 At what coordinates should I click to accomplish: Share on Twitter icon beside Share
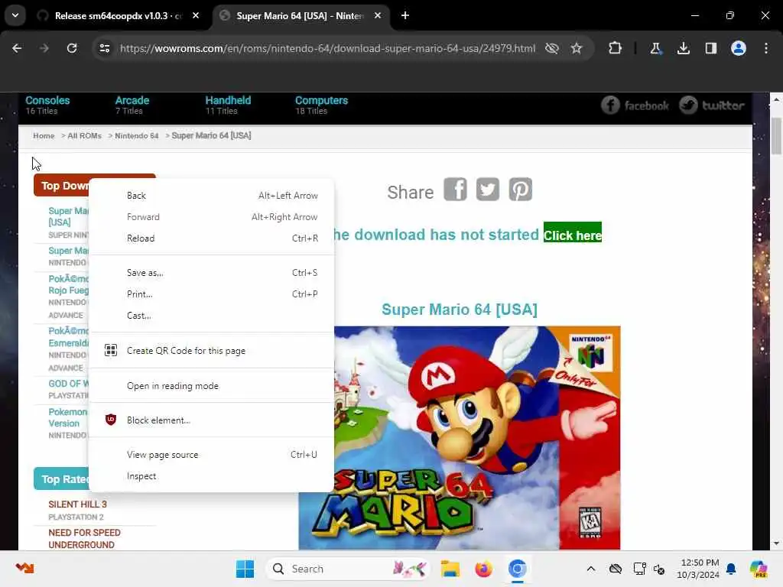click(487, 190)
